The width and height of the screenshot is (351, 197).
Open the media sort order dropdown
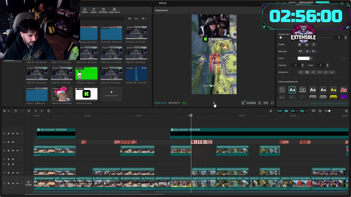point(137,19)
